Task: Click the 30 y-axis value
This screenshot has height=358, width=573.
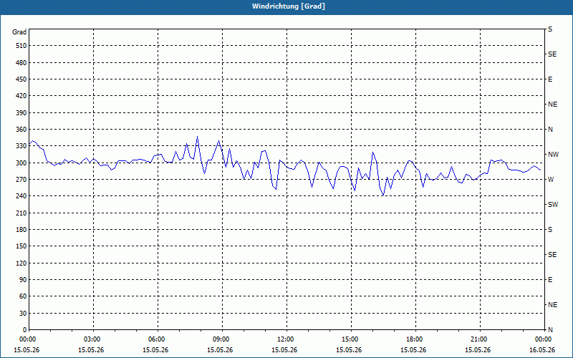Action: pyautogui.click(x=23, y=314)
